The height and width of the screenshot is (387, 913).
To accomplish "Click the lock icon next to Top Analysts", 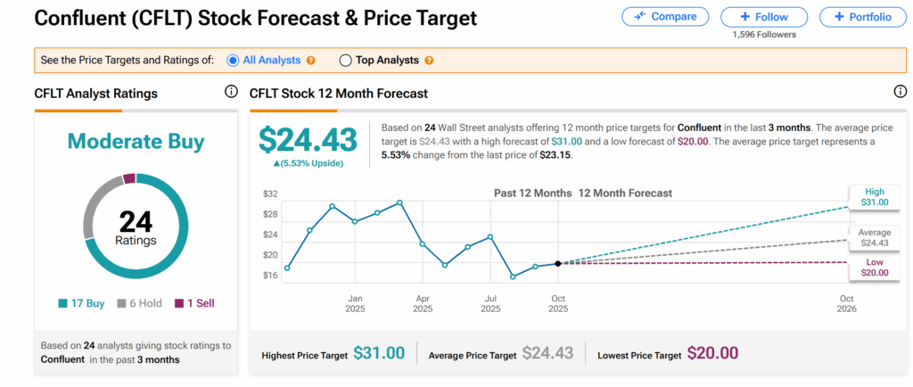I will coord(429,61).
